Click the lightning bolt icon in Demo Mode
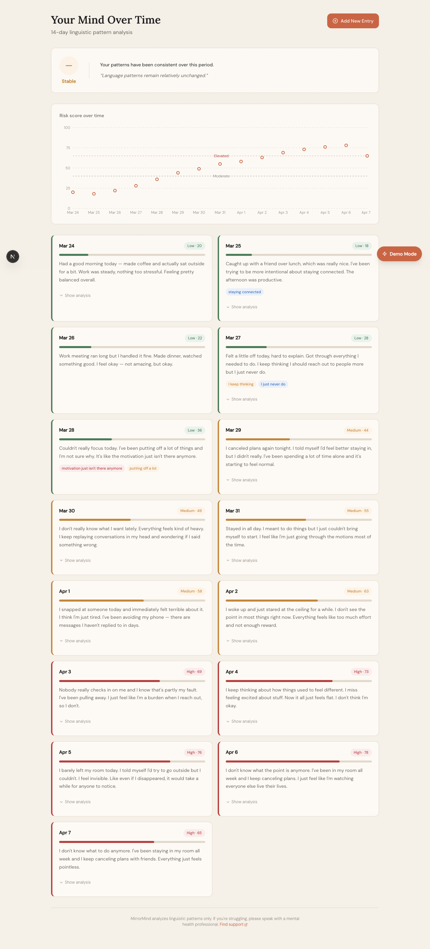430x949 pixels. coord(384,254)
